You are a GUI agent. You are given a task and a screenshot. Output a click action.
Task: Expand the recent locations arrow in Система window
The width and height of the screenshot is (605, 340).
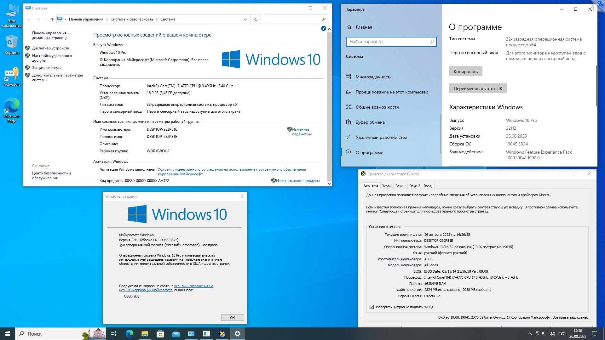46,19
